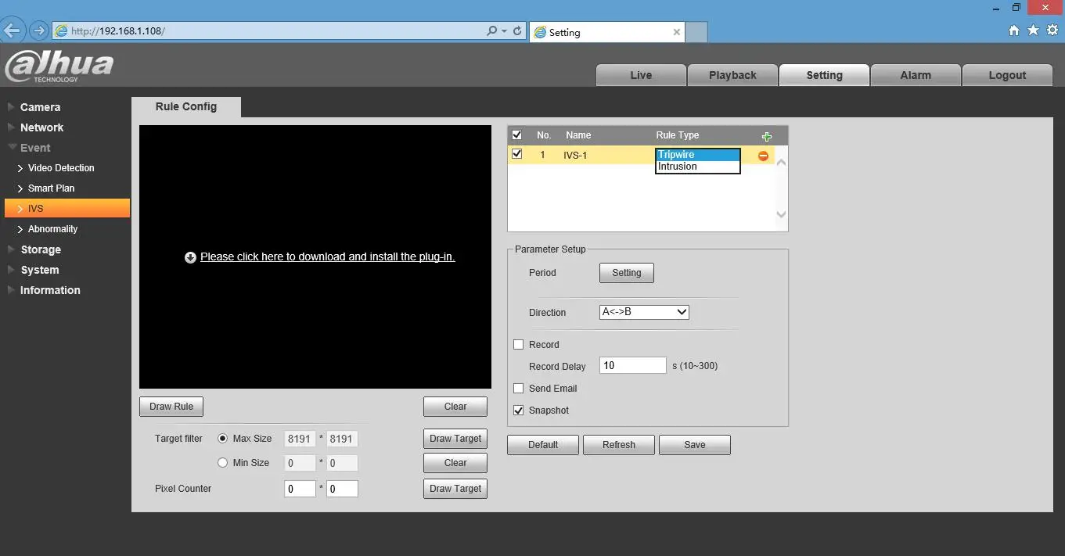The height and width of the screenshot is (556, 1065).
Task: Open the browser tools gear icon
Action: click(1052, 30)
